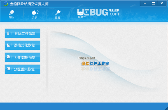The height and width of the screenshot is (110, 168).
Task: Click the document icon on 万能数据恢复
Action: pyautogui.click(x=8, y=57)
